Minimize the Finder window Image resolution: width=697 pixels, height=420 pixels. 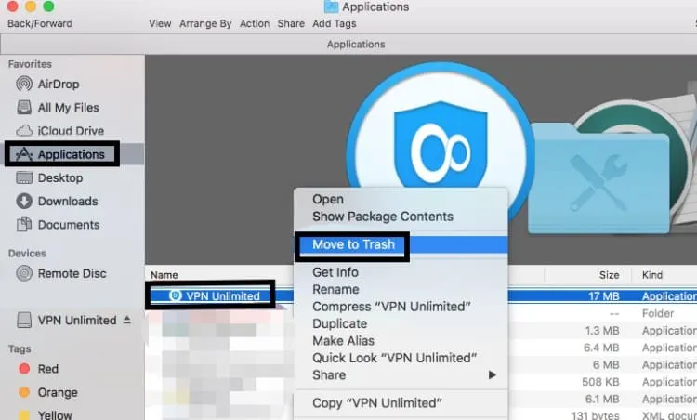coord(31,6)
